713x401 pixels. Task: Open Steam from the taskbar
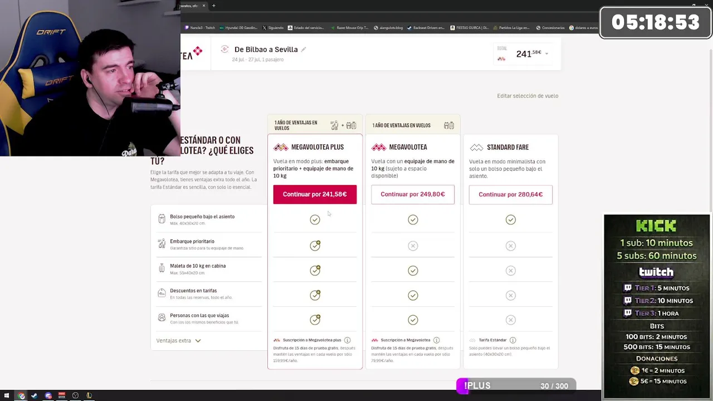(x=34, y=395)
